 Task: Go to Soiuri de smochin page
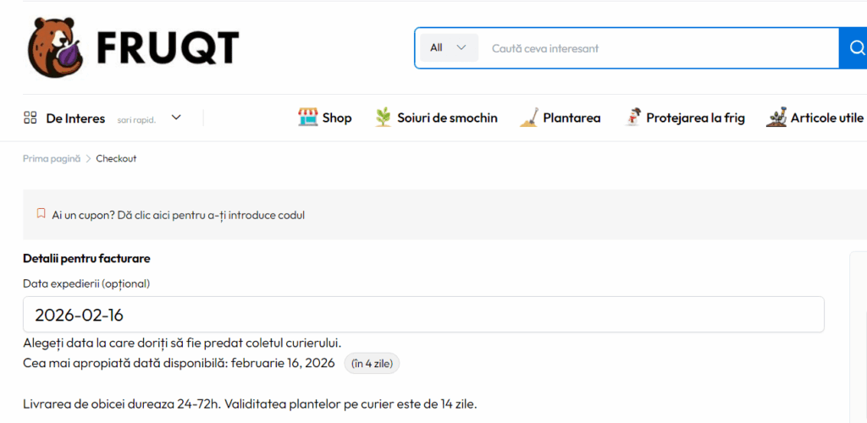(x=447, y=118)
